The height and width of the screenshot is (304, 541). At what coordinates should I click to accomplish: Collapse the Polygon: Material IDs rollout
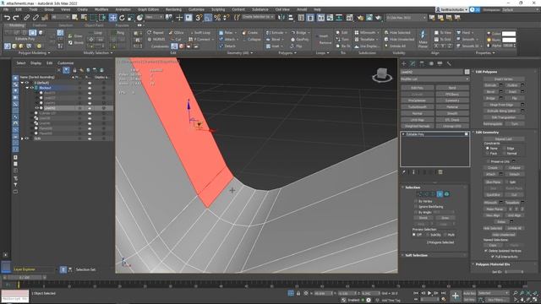[x=492, y=264]
